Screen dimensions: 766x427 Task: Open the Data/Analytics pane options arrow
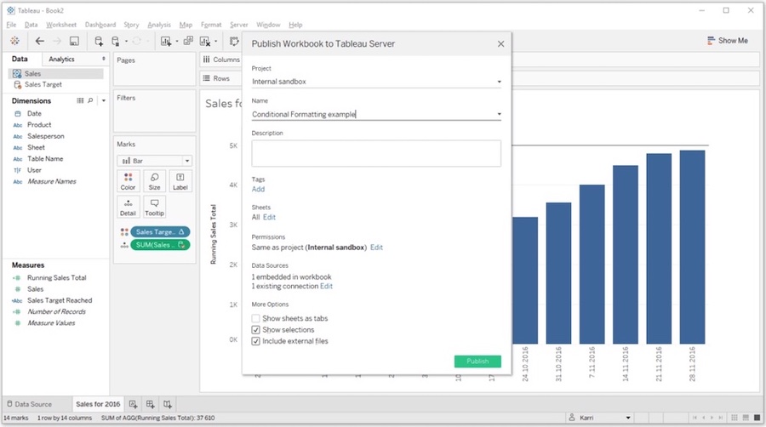[103, 59]
